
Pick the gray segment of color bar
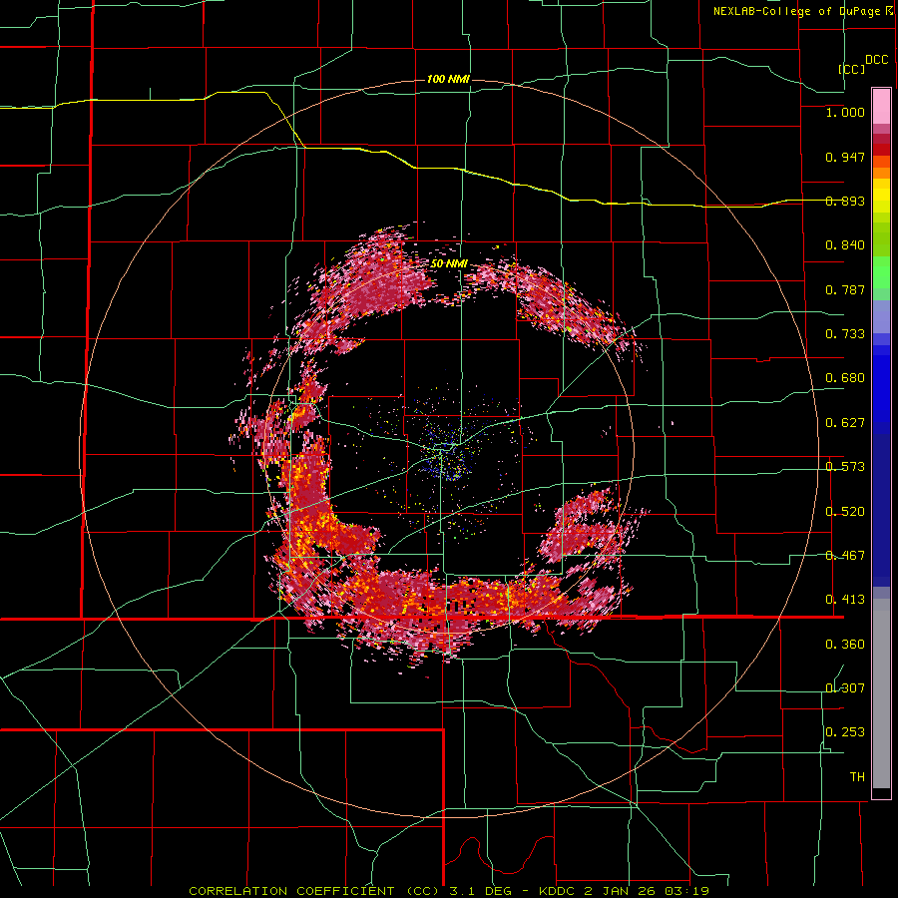[x=881, y=693]
